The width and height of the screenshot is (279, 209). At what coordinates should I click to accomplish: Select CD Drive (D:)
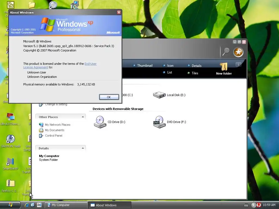click(110, 122)
